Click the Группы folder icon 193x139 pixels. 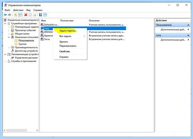click(x=16, y=44)
